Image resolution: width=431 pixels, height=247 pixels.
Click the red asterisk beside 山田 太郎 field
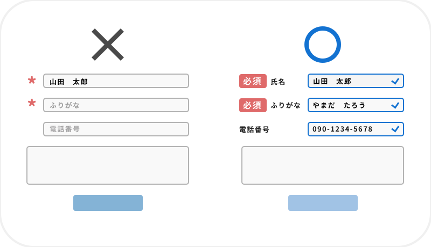coord(32,81)
